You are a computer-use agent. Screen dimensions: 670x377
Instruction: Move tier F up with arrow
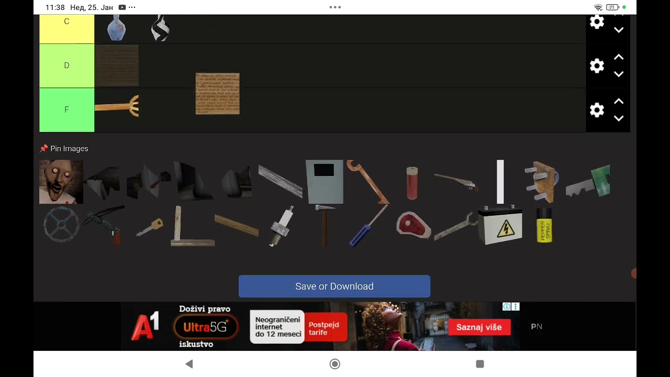point(619,102)
